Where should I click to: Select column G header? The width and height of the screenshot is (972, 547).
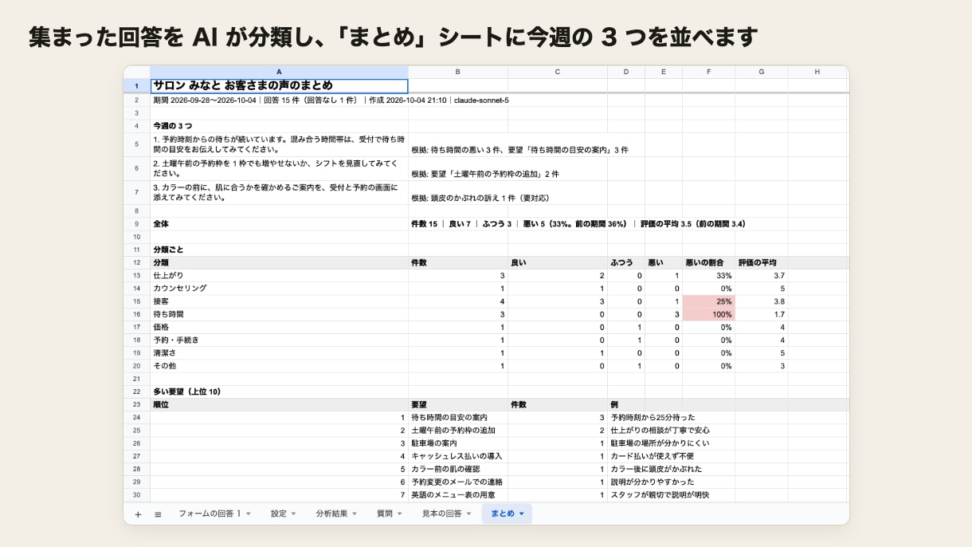[761, 72]
